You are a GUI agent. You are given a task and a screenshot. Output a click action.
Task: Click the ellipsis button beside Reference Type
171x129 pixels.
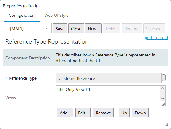(x=164, y=78)
